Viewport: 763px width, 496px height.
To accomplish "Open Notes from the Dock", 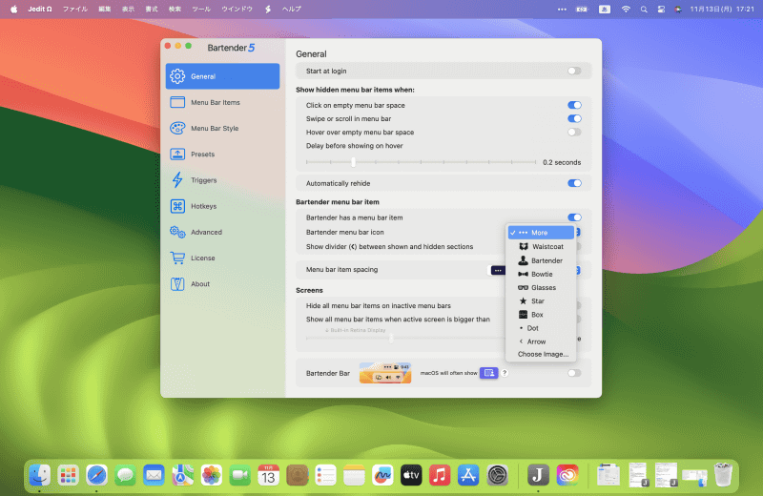I will 354,475.
